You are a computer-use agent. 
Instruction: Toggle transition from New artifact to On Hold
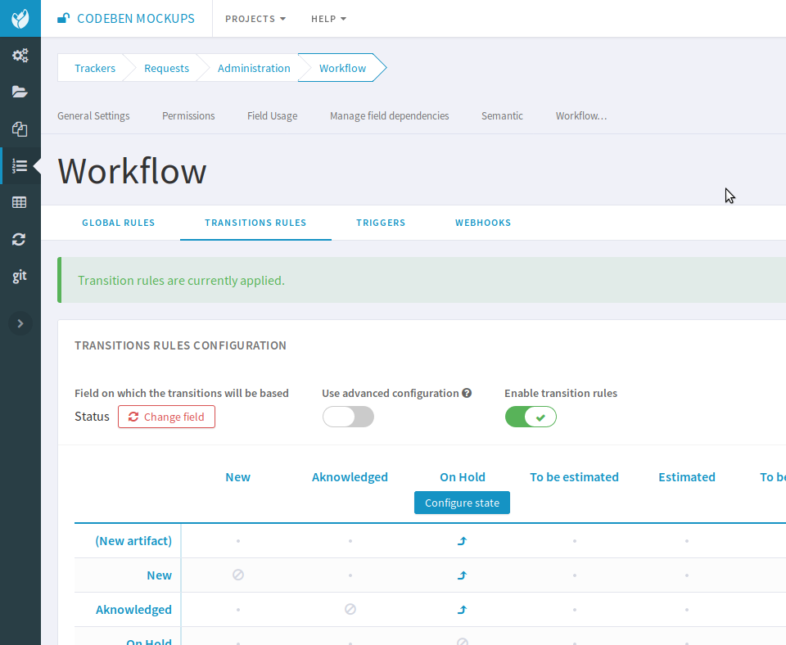[x=462, y=541]
